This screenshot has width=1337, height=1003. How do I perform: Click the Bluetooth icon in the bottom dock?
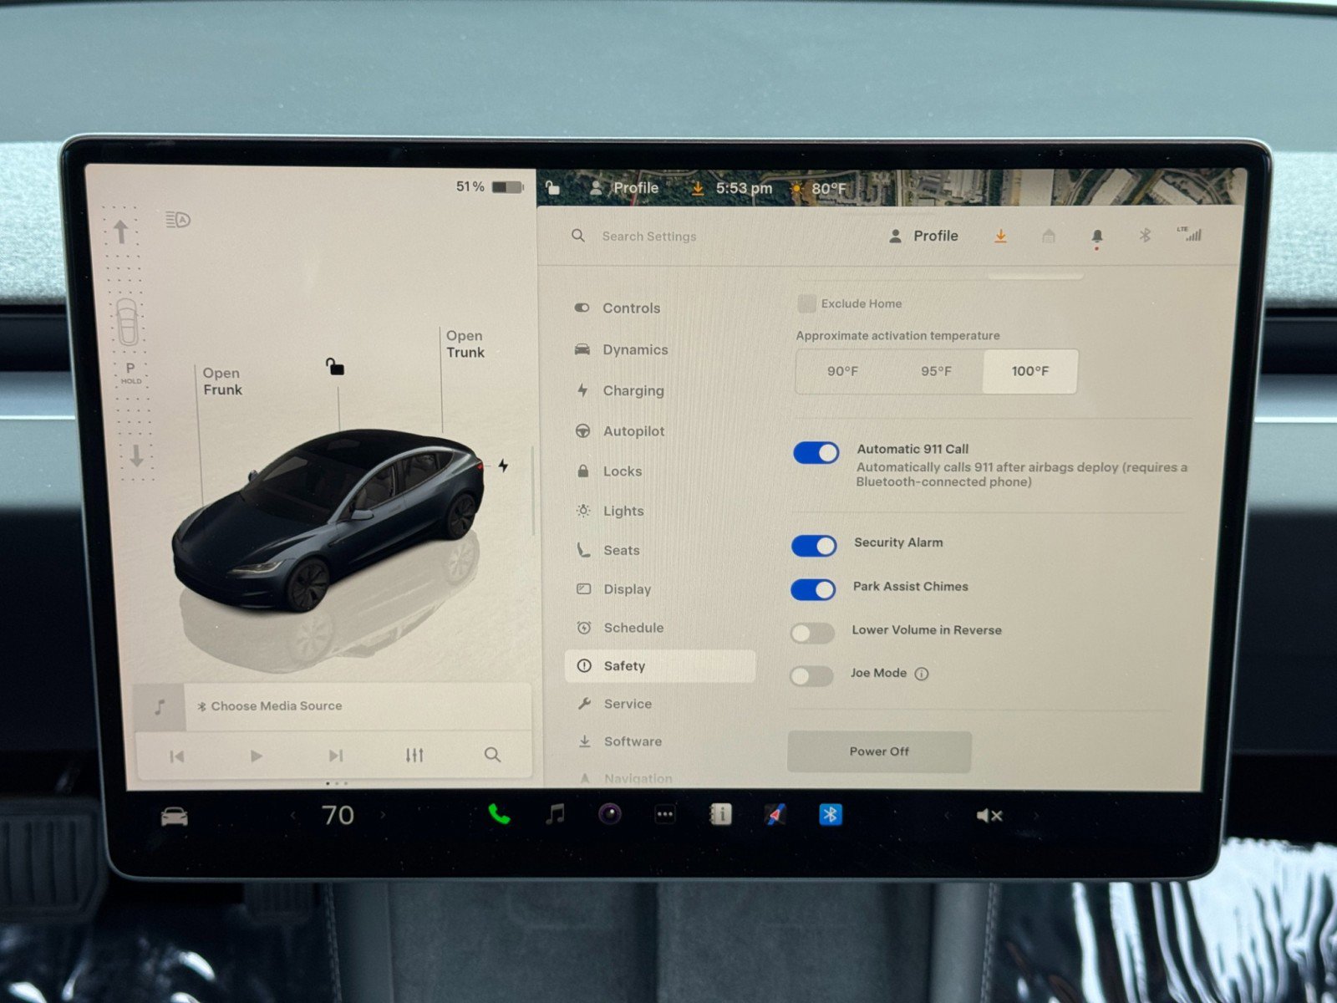point(829,815)
